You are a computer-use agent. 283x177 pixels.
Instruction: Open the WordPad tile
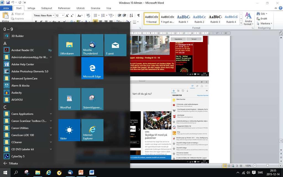coord(69,99)
